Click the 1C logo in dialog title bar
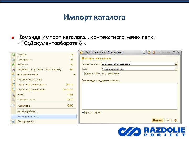This screenshot has width=189, height=142. [x=81, y=52]
